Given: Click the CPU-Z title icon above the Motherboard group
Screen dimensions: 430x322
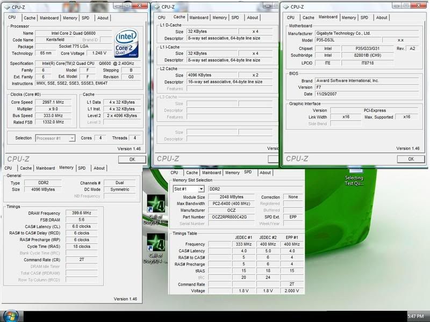Looking at the screenshot, I should [286, 7].
